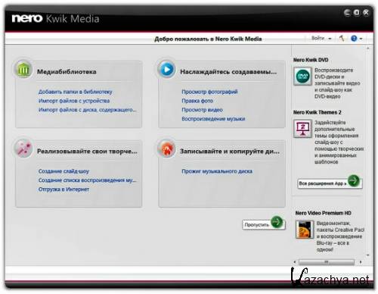Click Реализовывайте свои творче... heading
This screenshot has height=294, width=378.
click(87, 152)
